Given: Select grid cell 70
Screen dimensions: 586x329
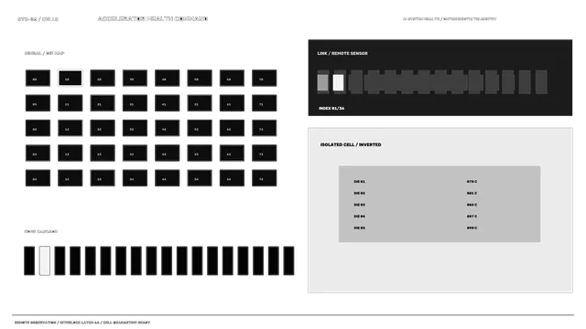Looking at the screenshot, I should (x=265, y=79).
